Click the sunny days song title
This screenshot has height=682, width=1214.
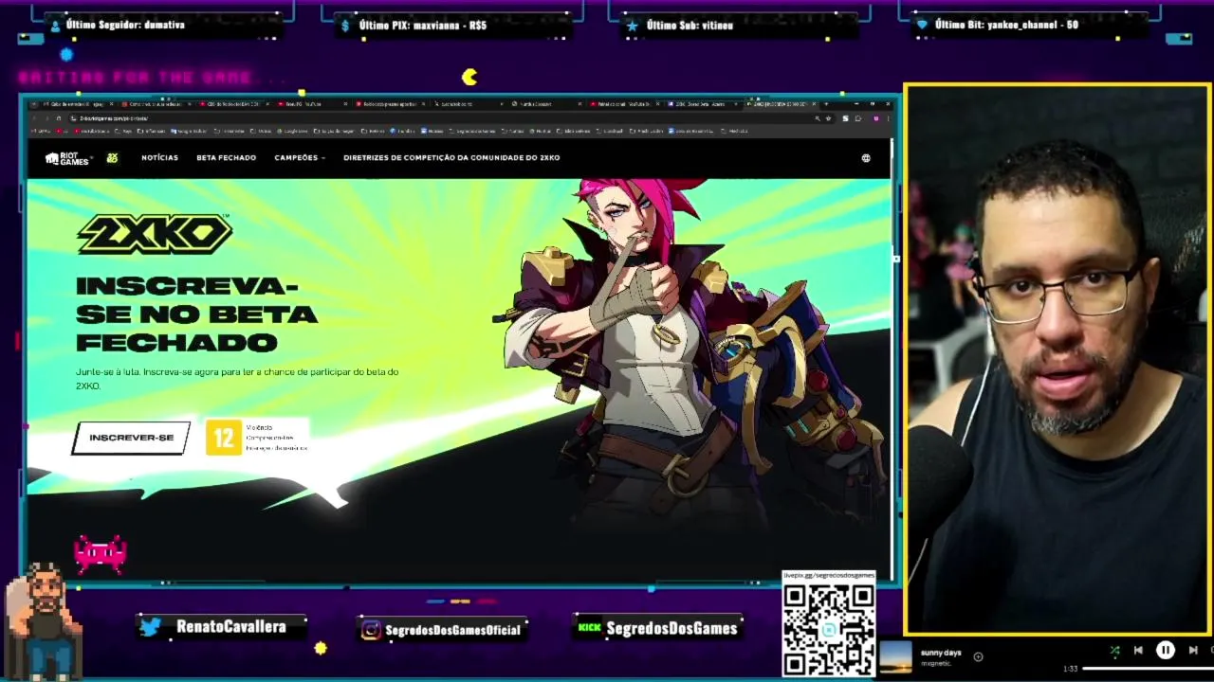tap(941, 653)
